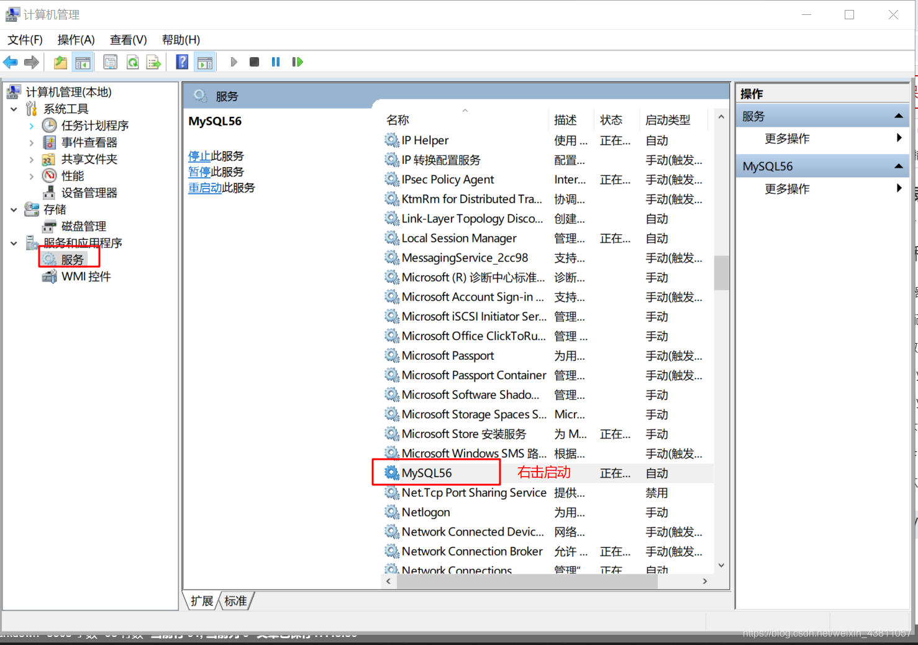The height and width of the screenshot is (645, 918).
Task: Expand the Shared Folders node chevron
Action: (x=31, y=159)
